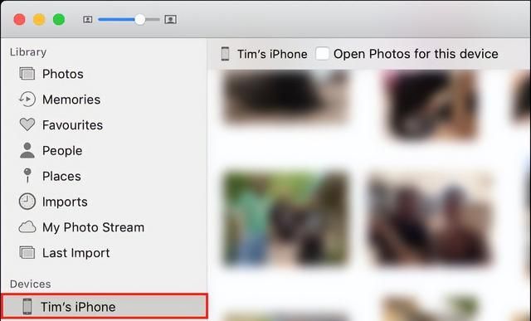Click the Memories clock-play icon

[27, 100]
